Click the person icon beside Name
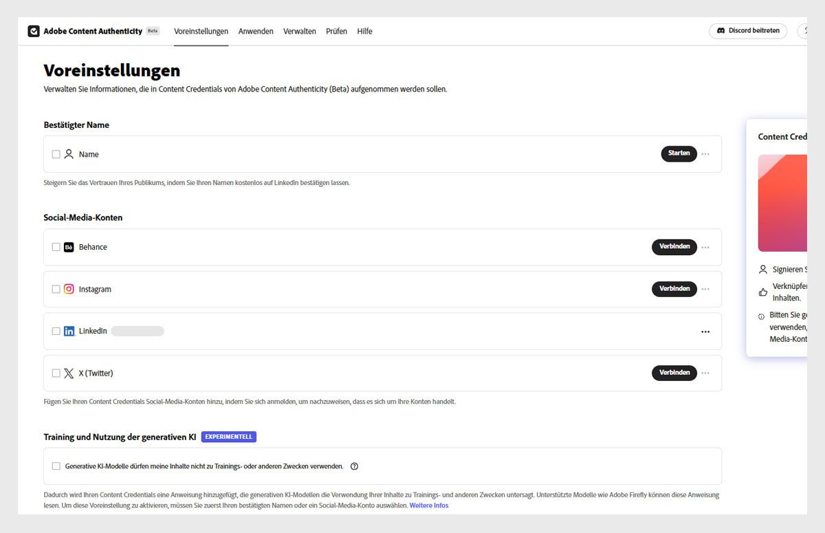 coord(69,154)
